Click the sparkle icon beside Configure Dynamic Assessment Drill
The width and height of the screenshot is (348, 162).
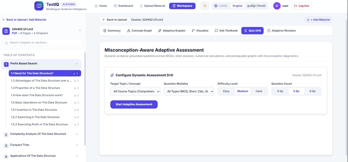click(112, 75)
